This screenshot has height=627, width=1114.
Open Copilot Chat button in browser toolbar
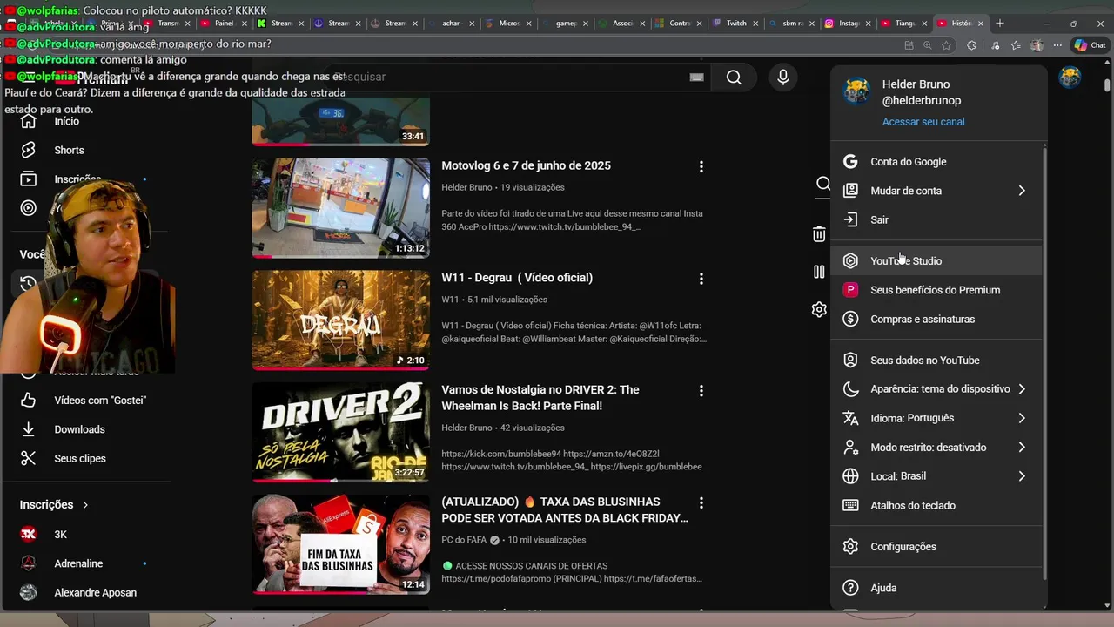(x=1090, y=45)
